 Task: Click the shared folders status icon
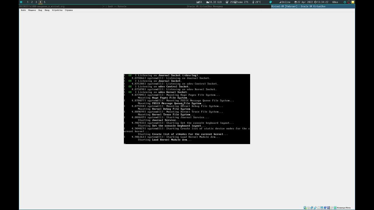[318, 208]
